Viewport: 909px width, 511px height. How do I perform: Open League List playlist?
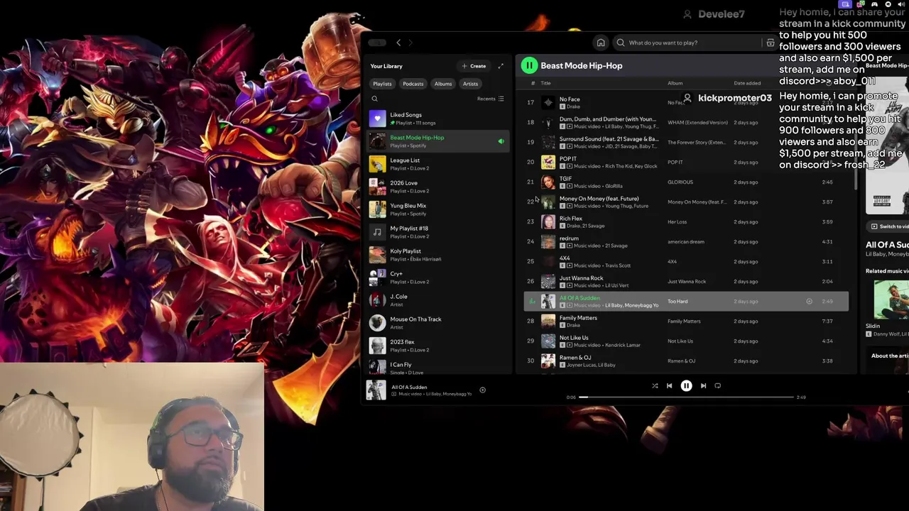click(x=437, y=164)
